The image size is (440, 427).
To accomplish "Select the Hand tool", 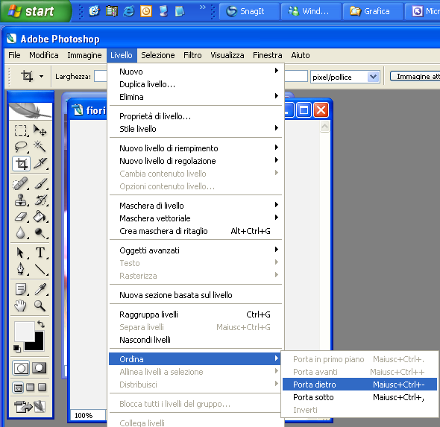I will tap(21, 306).
